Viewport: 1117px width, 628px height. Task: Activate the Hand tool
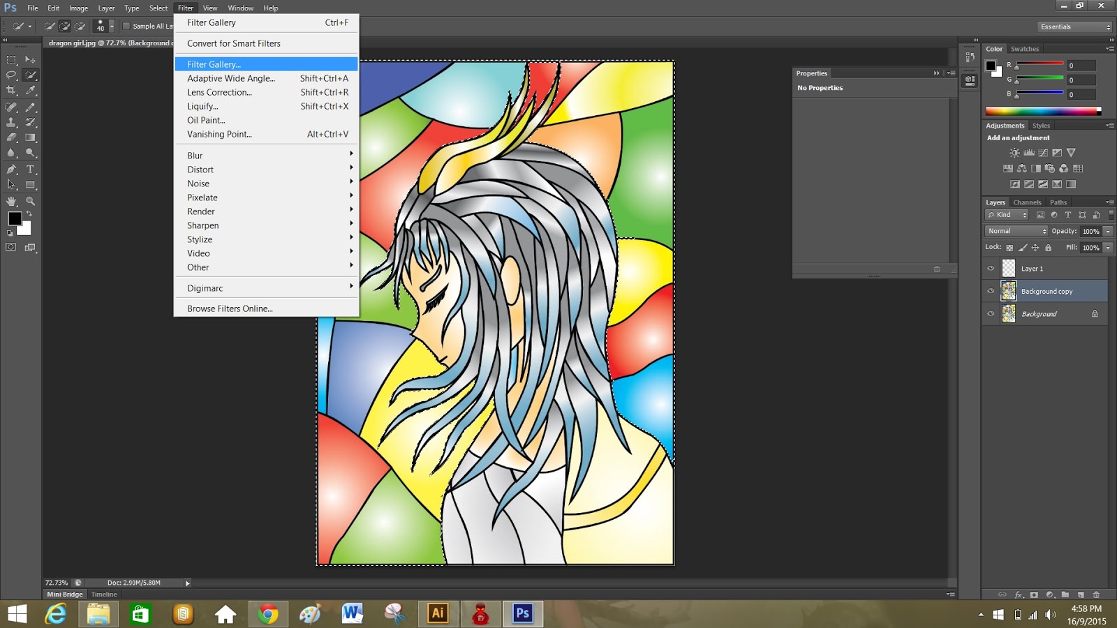pyautogui.click(x=11, y=201)
